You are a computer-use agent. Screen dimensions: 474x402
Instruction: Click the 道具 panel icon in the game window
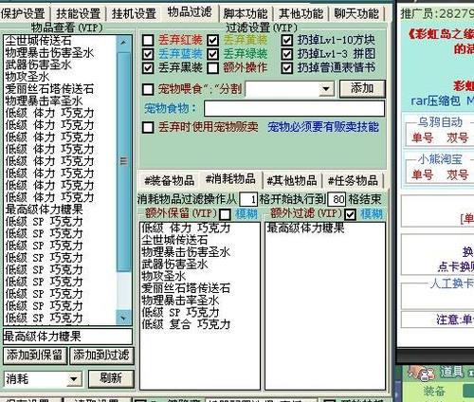pos(423,373)
